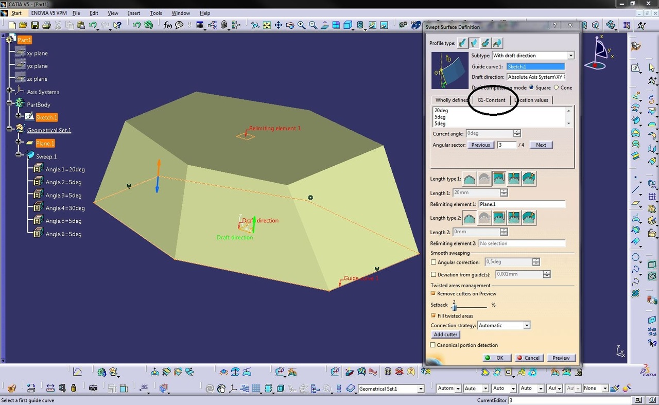Click the Normal View icon
659x405 pixels.
coord(324,25)
